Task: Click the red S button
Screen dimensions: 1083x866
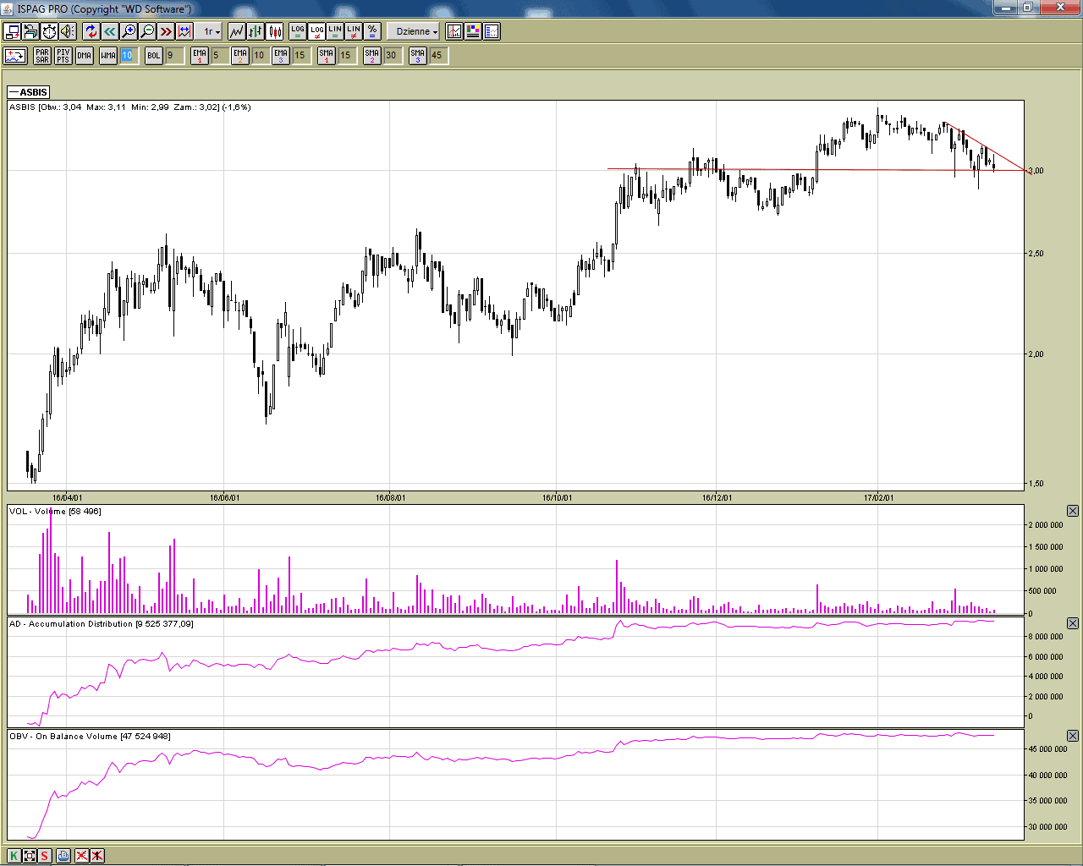Action: pyautogui.click(x=44, y=855)
